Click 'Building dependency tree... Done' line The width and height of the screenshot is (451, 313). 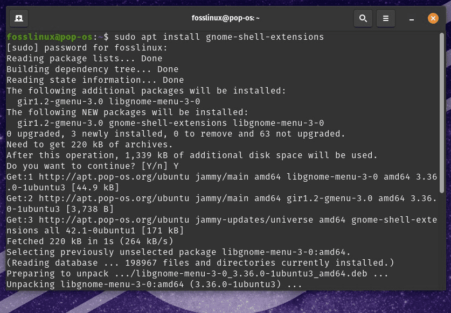pos(92,69)
